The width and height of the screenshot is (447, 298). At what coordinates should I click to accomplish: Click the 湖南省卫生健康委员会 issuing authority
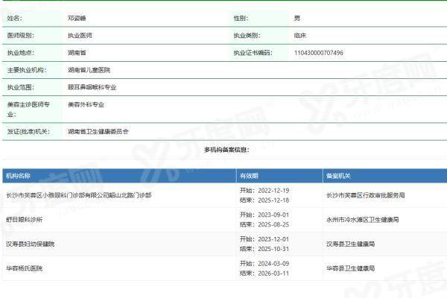click(98, 131)
